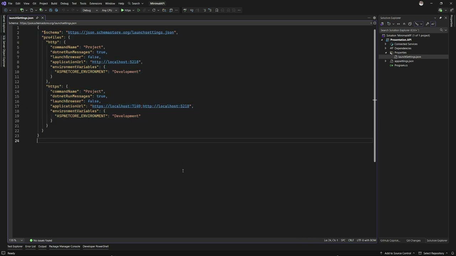Image resolution: width=456 pixels, height=256 pixels.
Task: Collapse the Presentation.API project node
Action: pyautogui.click(x=382, y=40)
